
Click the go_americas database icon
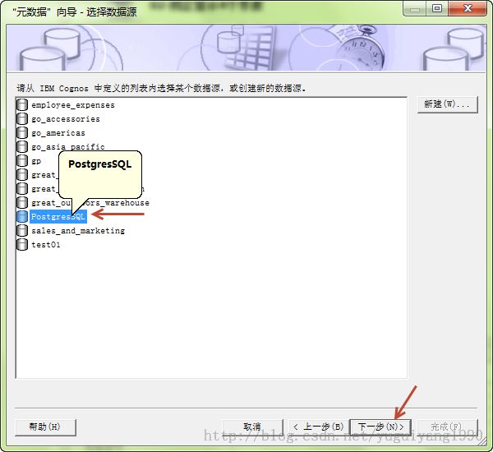22,133
